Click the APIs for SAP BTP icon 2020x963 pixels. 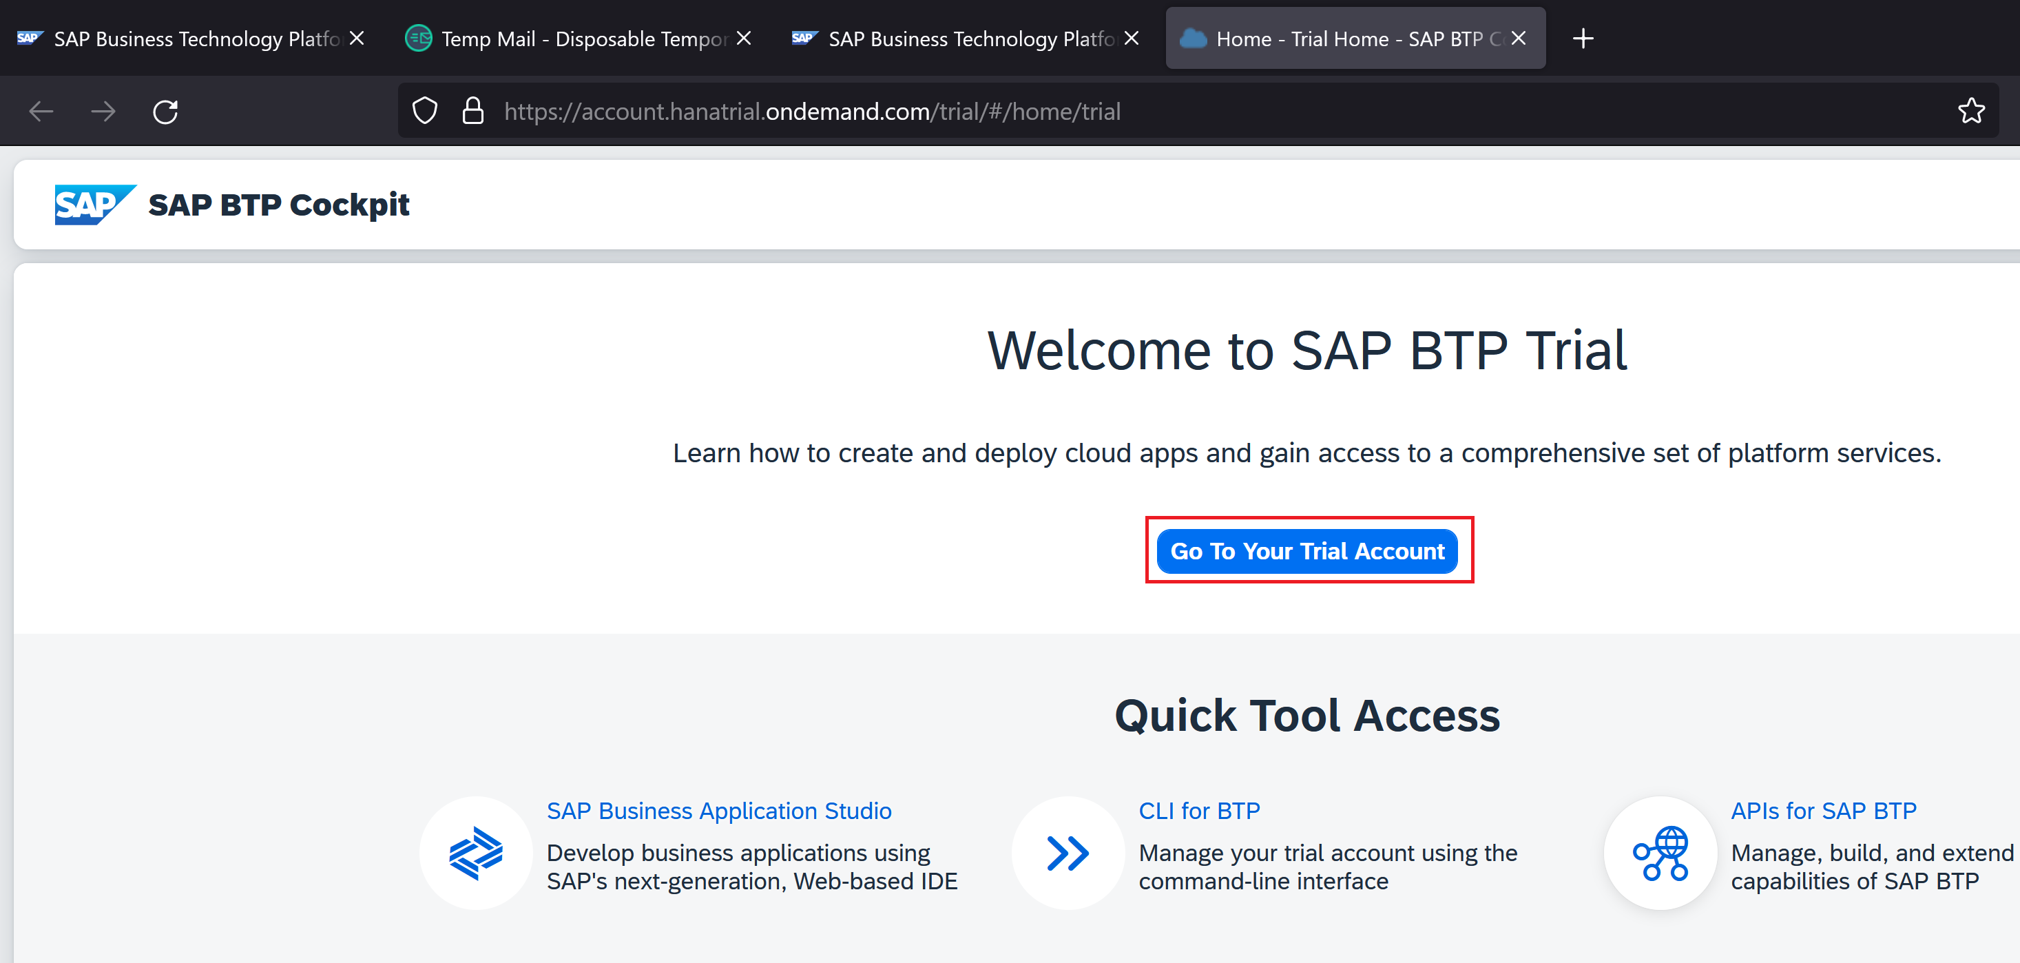click(x=1660, y=852)
